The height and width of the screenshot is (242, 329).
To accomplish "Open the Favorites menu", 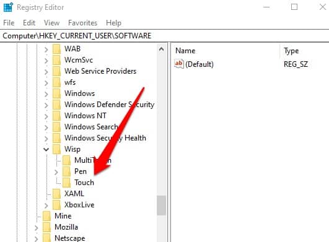I will [x=82, y=23].
